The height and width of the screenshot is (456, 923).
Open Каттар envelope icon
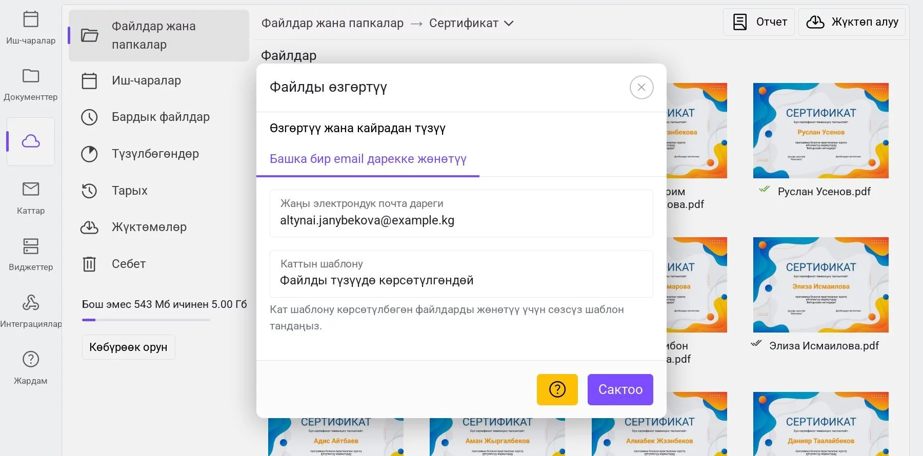pyautogui.click(x=31, y=189)
